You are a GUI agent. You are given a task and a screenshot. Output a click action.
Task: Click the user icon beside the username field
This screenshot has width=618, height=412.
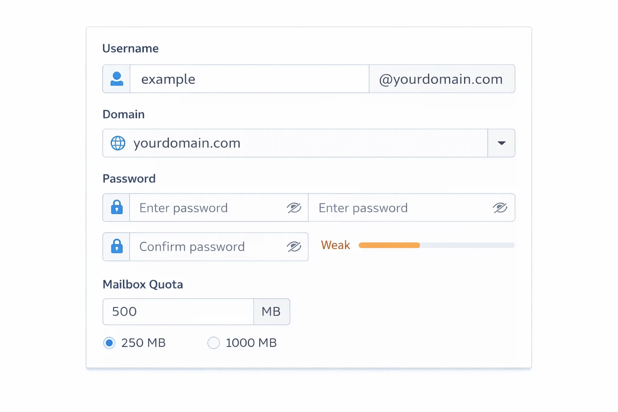tap(116, 79)
